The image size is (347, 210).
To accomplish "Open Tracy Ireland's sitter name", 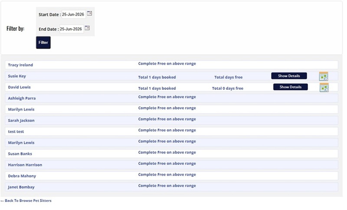I will pos(20,65).
